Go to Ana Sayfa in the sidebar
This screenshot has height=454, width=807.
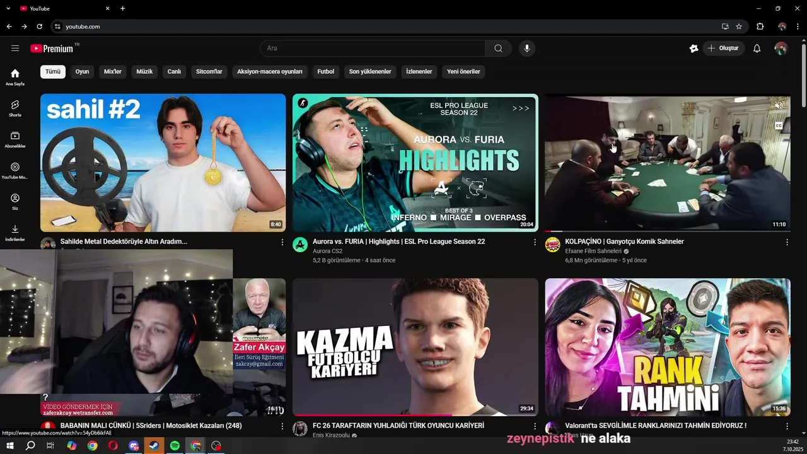[x=15, y=77]
